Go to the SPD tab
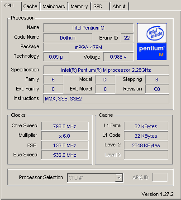Image resolution: width=181 pixels, height=200 pixels. coord(100,6)
